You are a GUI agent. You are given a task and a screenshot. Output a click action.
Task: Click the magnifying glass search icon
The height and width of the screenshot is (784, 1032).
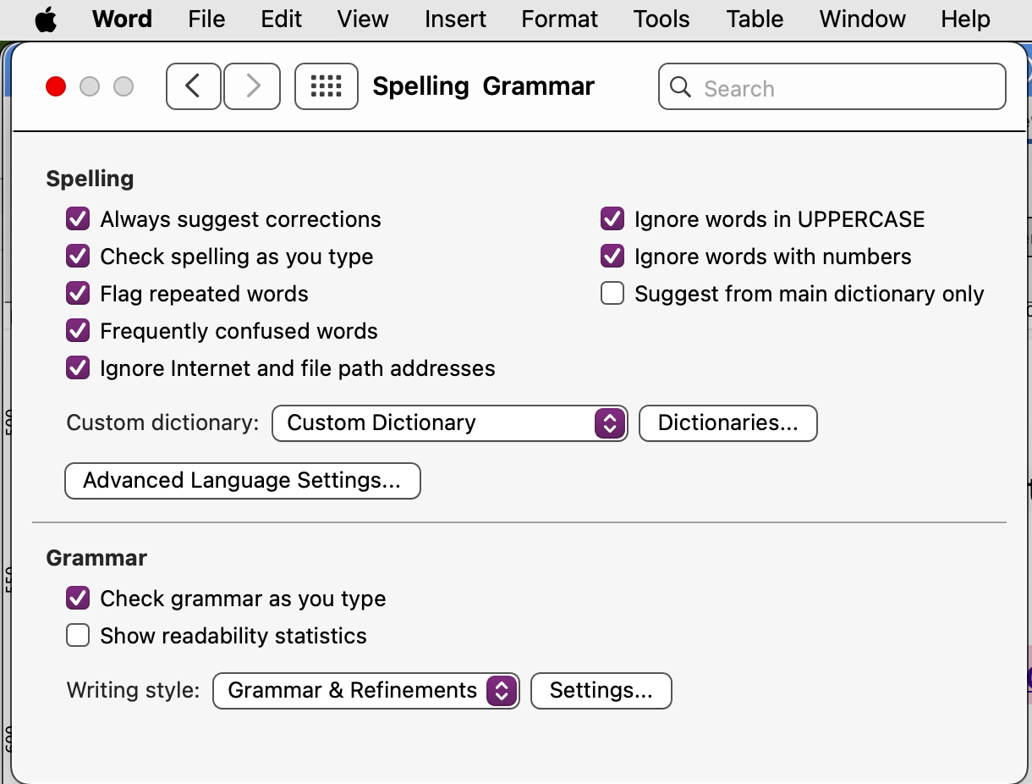(x=680, y=87)
